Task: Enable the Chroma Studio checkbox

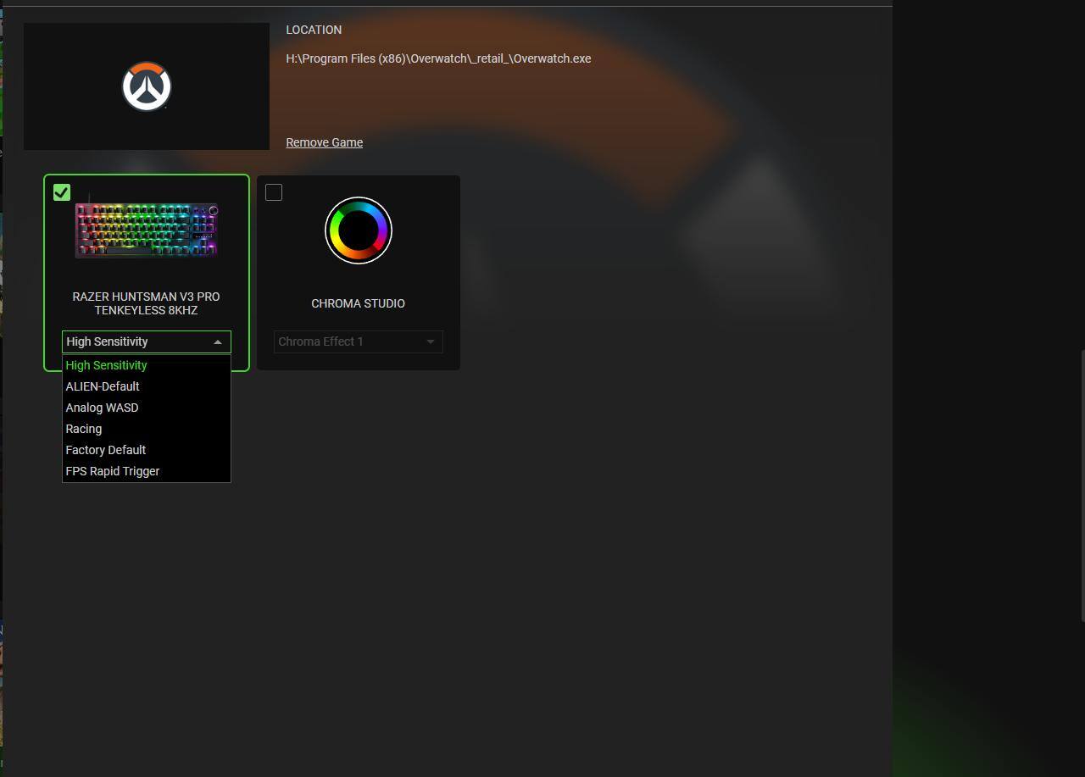Action: 274,192
